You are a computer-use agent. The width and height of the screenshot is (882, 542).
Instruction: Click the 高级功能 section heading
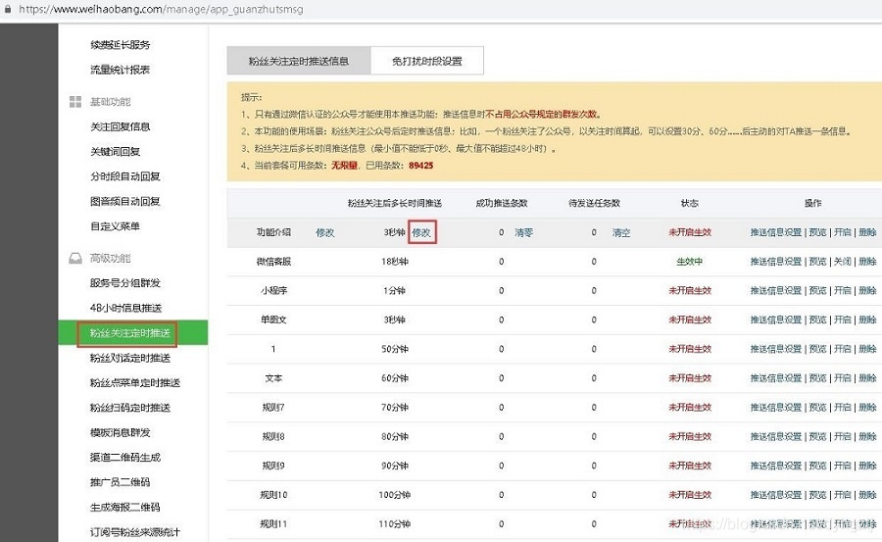(x=110, y=258)
